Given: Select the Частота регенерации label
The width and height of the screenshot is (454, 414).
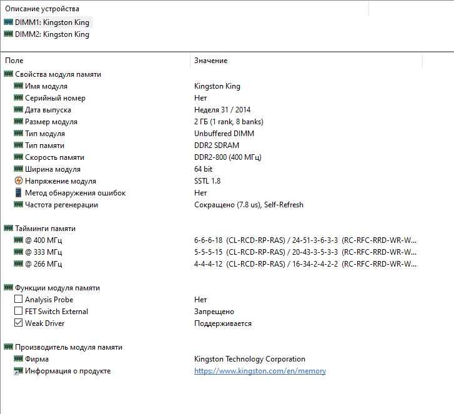Looking at the screenshot, I should [61, 205].
